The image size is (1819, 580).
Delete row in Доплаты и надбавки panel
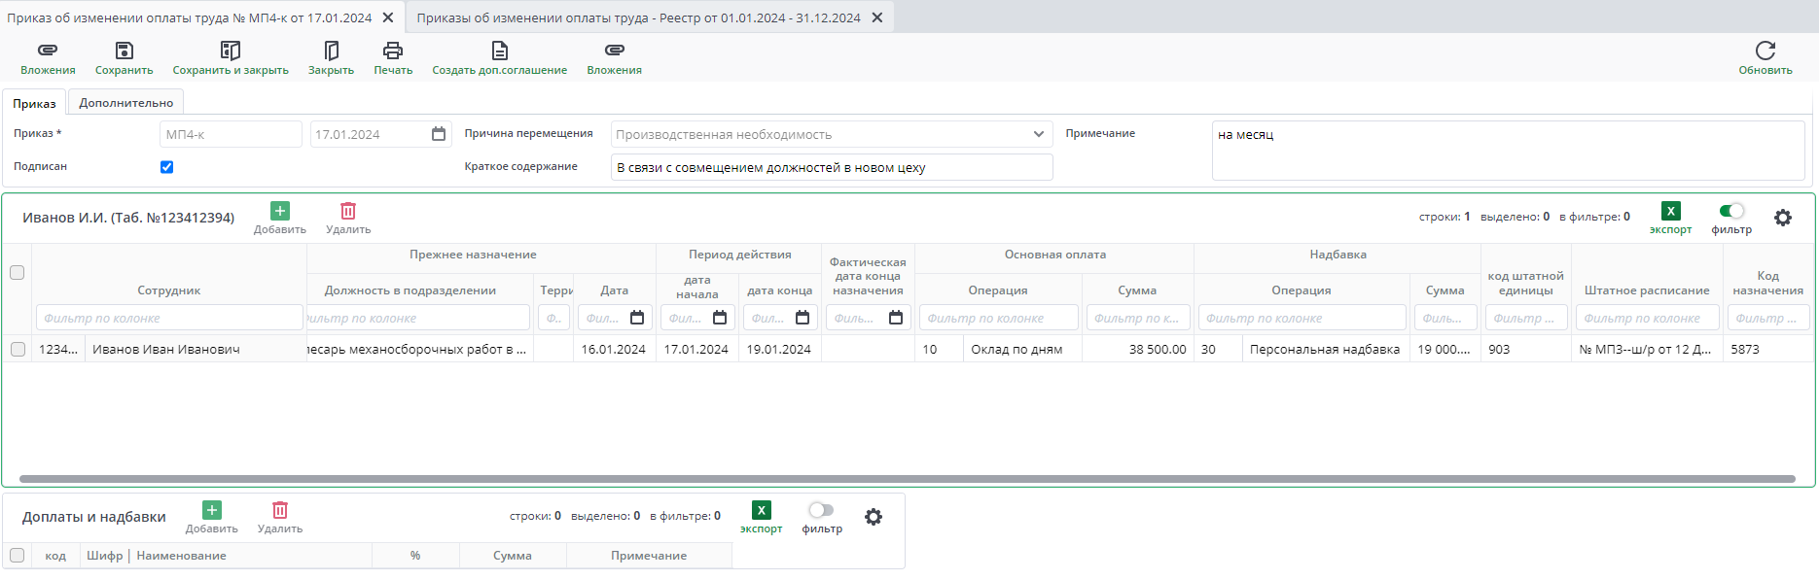280,511
